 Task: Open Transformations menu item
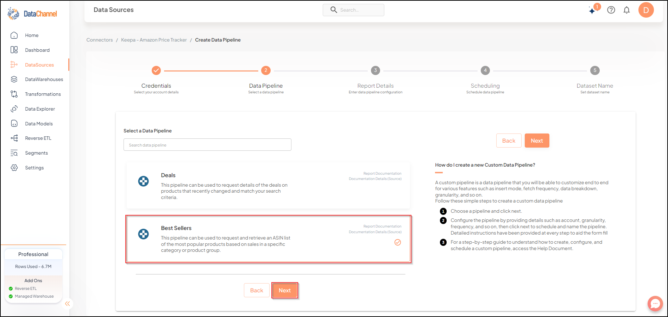43,94
